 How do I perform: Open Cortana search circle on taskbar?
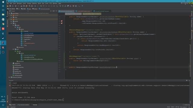click(x=3, y=6)
